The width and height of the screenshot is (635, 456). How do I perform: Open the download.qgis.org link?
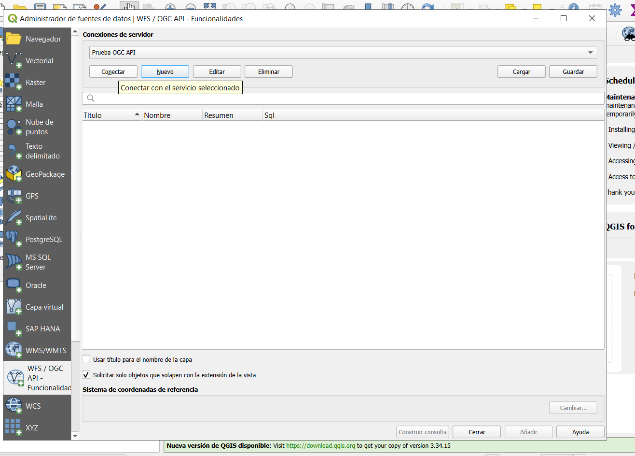(320, 446)
